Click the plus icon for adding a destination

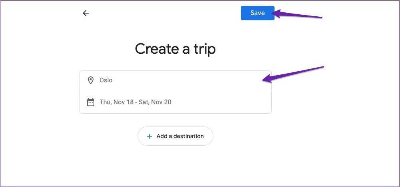click(149, 136)
